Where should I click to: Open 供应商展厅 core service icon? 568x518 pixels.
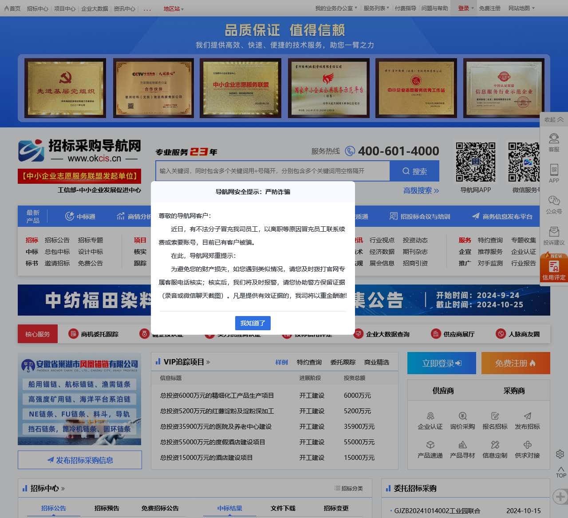453,334
